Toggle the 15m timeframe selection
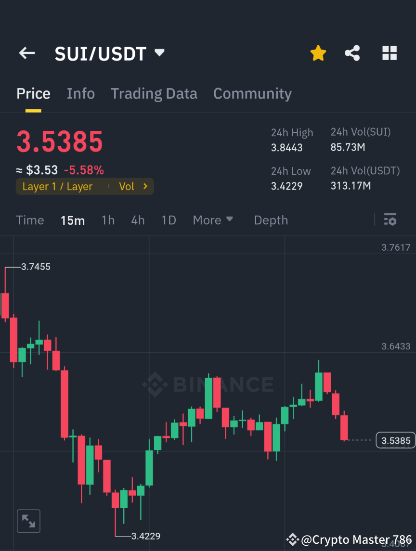Screen dimensions: 416x551 73,220
